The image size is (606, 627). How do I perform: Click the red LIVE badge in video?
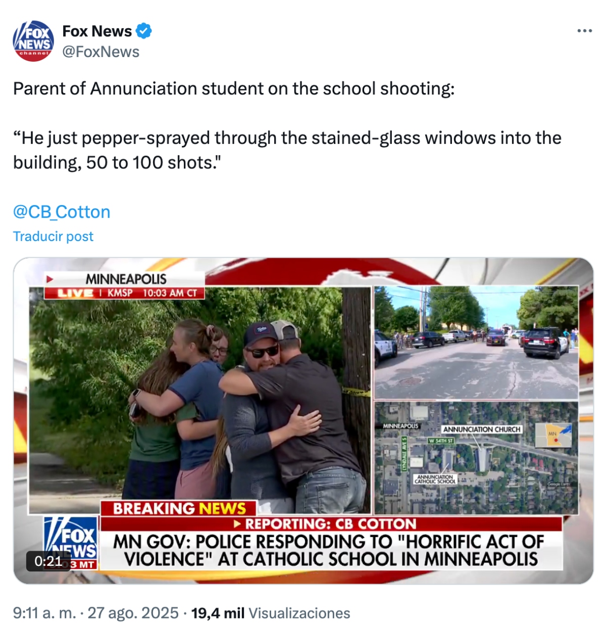tap(75, 293)
